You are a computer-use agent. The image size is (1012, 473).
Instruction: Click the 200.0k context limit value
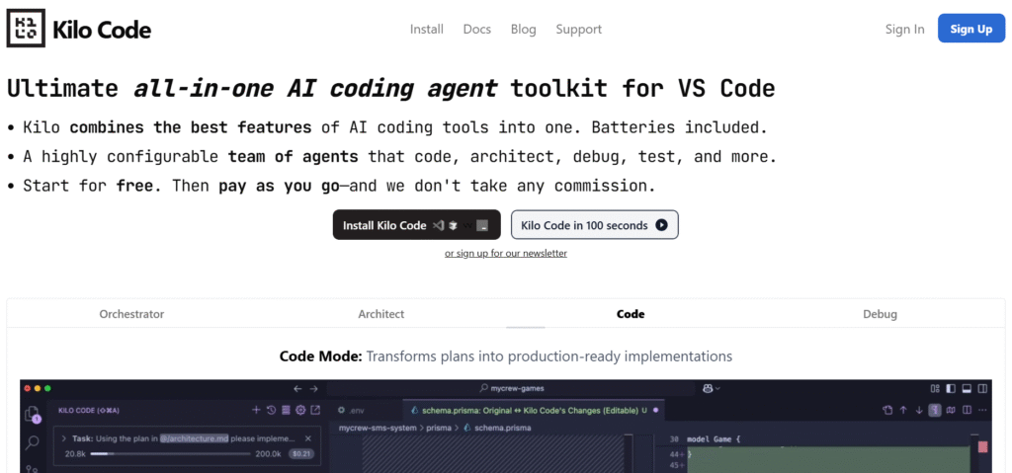coord(268,453)
